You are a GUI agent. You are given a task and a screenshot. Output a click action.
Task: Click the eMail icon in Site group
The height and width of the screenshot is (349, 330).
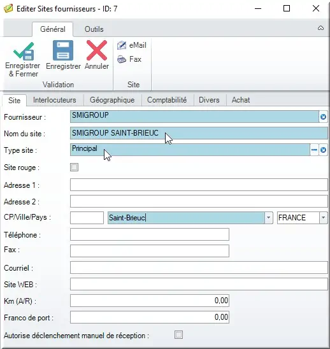[122, 45]
